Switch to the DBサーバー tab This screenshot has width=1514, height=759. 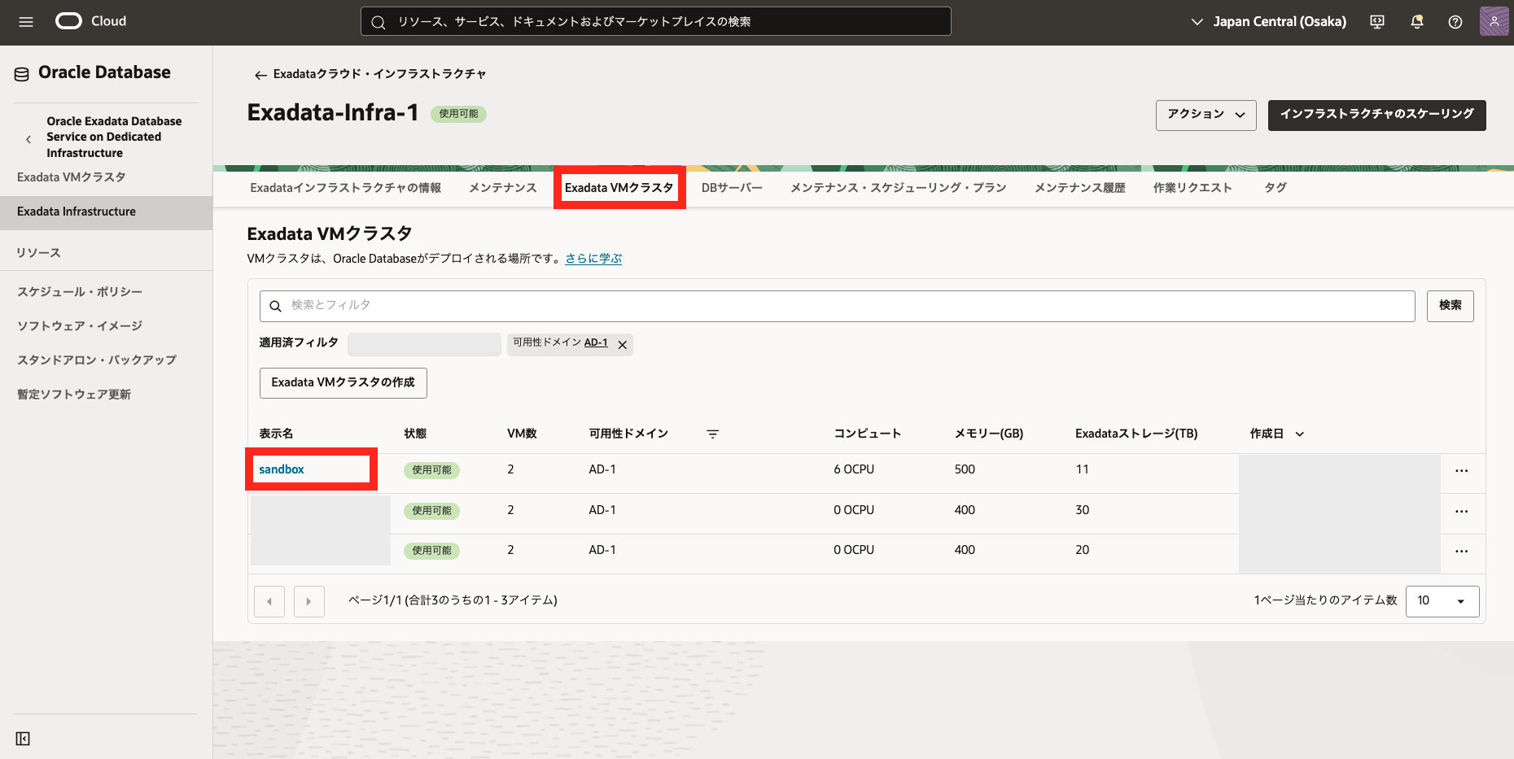click(x=732, y=188)
